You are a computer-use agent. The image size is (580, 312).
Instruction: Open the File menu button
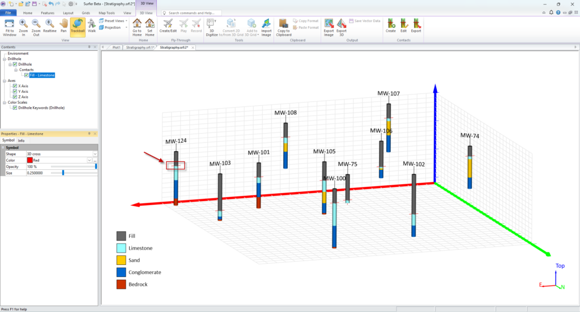[8, 12]
